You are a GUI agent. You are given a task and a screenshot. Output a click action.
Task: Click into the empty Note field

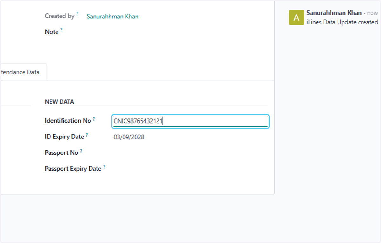pos(176,32)
